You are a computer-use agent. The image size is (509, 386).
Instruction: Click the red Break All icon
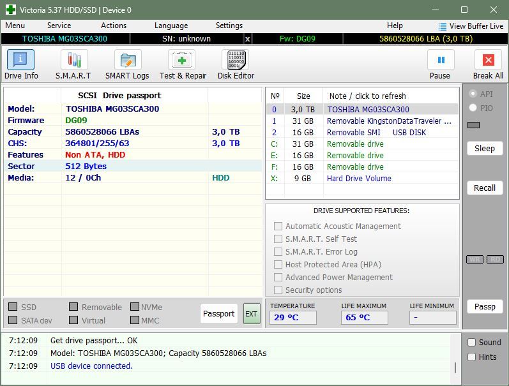tap(488, 60)
